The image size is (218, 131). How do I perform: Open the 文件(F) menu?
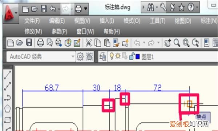click(x=32, y=21)
